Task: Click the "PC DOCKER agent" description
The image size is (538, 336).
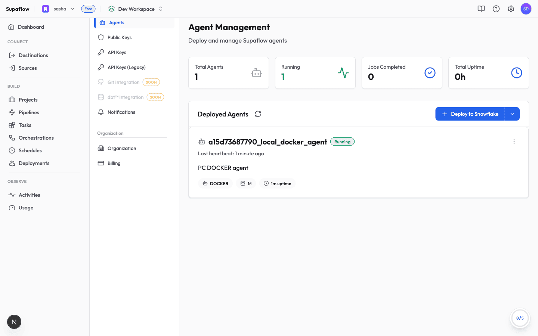Action: 223,168
